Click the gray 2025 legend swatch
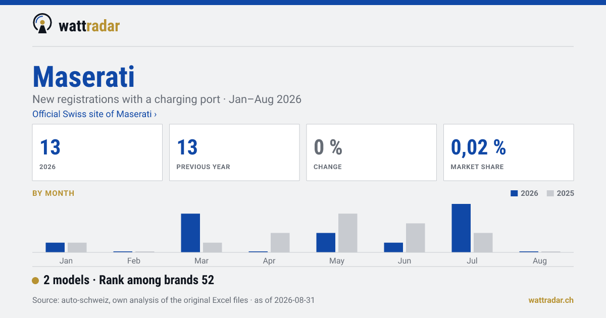Viewport: 606px width, 318px height. tap(550, 193)
